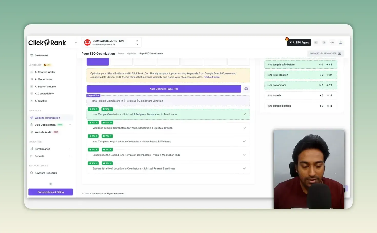Image resolution: width=377 pixels, height=233 pixels.
Task: Go to AI Content Writer
Action: pos(45,72)
